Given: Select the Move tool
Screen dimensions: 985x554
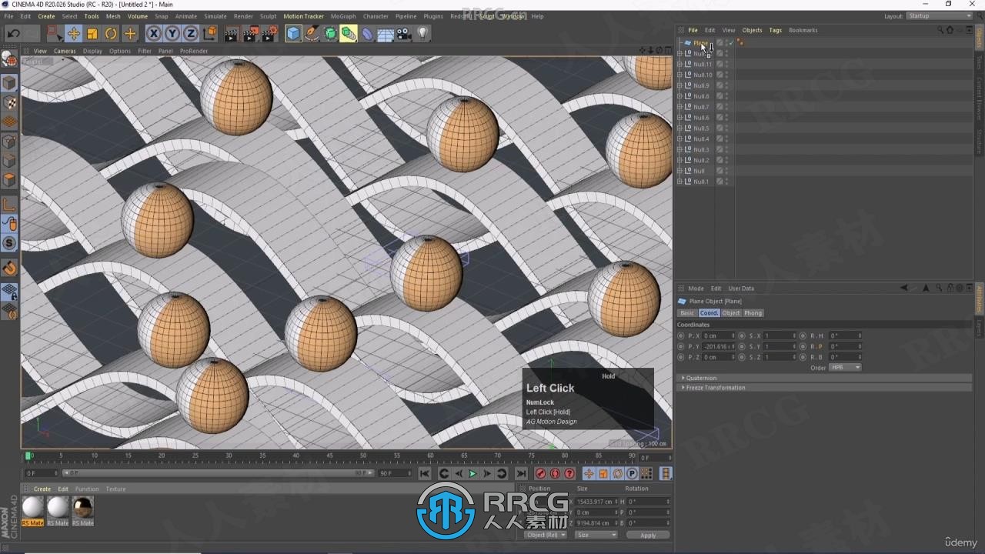Looking at the screenshot, I should pyautogui.click(x=73, y=33).
